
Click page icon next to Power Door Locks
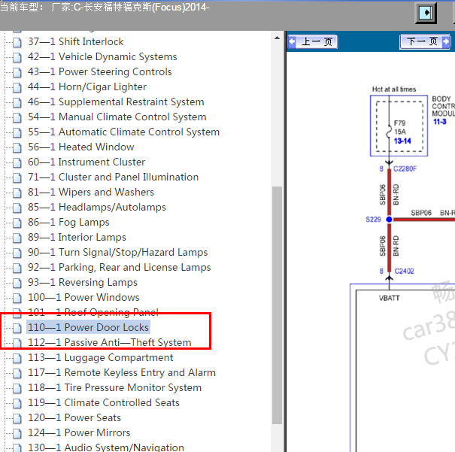(17, 329)
